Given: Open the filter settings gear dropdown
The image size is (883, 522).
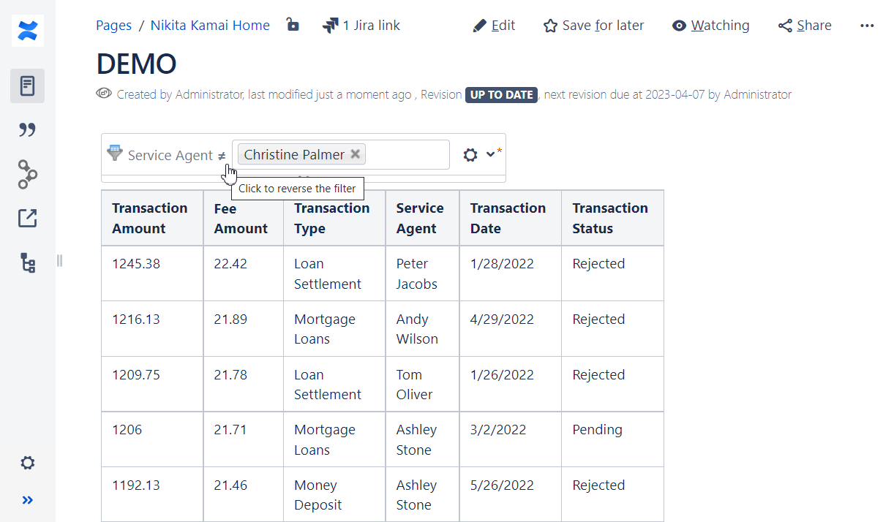Looking at the screenshot, I should pyautogui.click(x=479, y=155).
